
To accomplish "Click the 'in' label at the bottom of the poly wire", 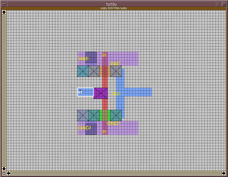I will coord(104,132).
